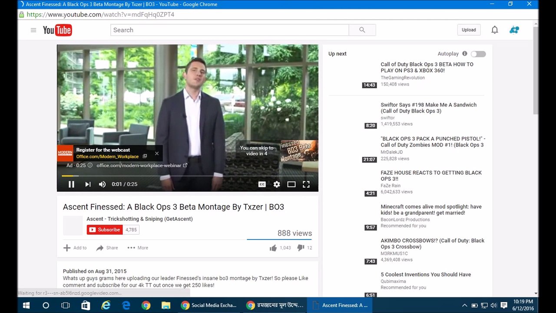Screen dimensions: 556x313
Task: Click the Upload button
Action: (469, 30)
